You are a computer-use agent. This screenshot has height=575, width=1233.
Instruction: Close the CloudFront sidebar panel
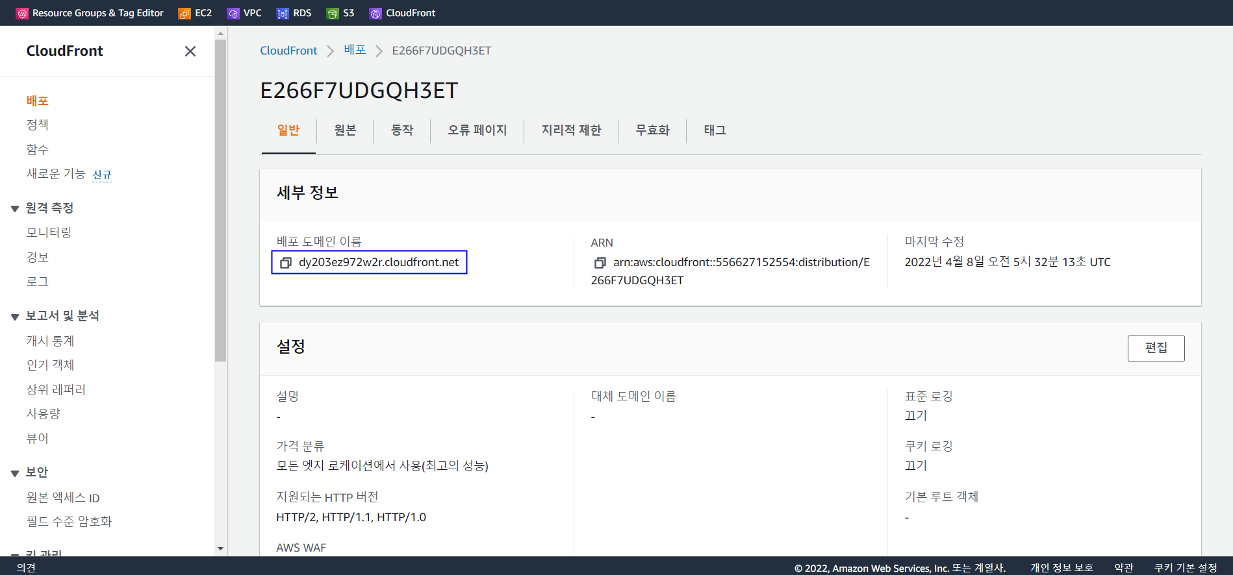click(x=190, y=51)
